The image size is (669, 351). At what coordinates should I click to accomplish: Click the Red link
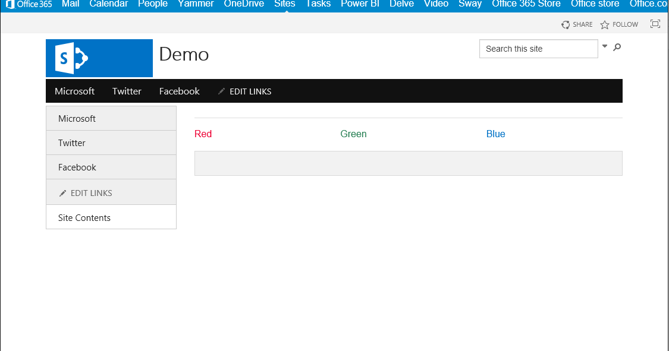point(203,134)
